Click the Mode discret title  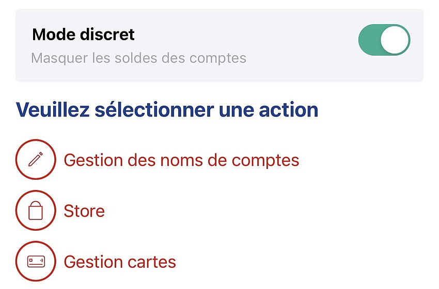tap(84, 35)
